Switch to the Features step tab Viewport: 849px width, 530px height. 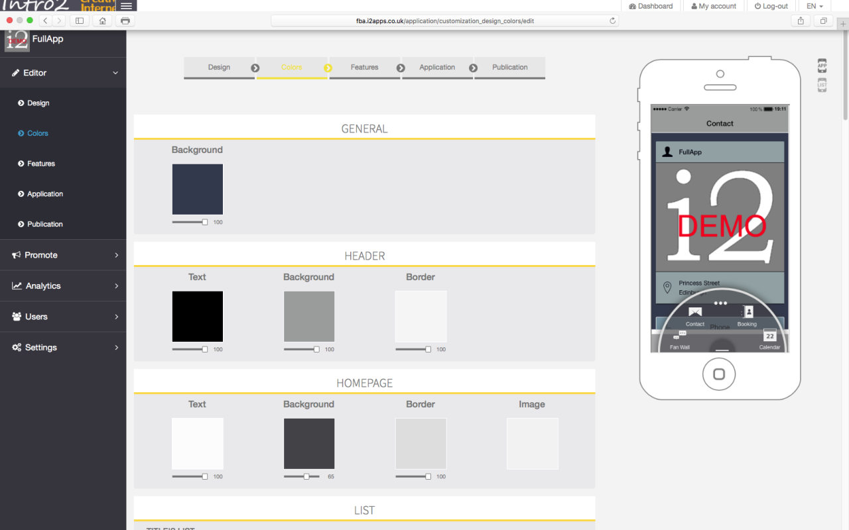coord(364,68)
